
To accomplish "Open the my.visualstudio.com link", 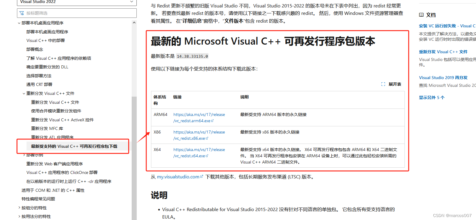I will tap(178, 177).
